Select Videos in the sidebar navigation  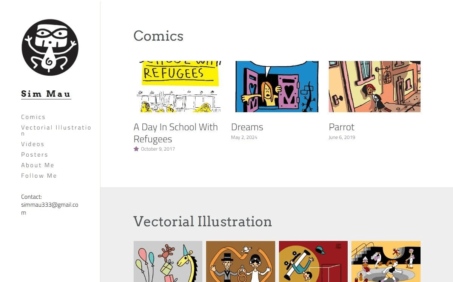pyautogui.click(x=33, y=144)
